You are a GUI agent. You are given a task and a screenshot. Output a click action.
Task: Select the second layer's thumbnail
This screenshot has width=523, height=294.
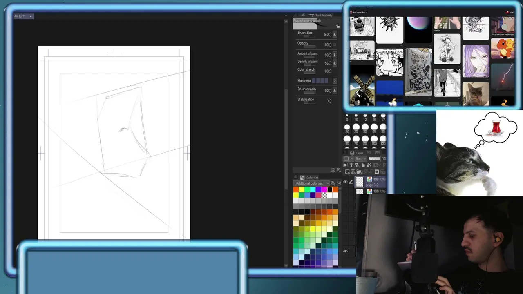(x=360, y=191)
